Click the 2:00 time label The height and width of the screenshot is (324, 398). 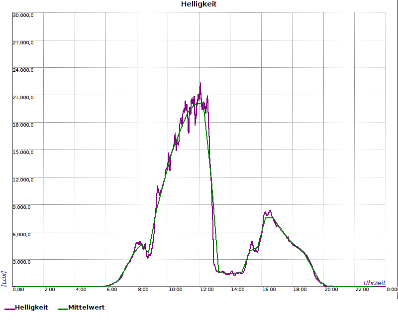click(50, 290)
